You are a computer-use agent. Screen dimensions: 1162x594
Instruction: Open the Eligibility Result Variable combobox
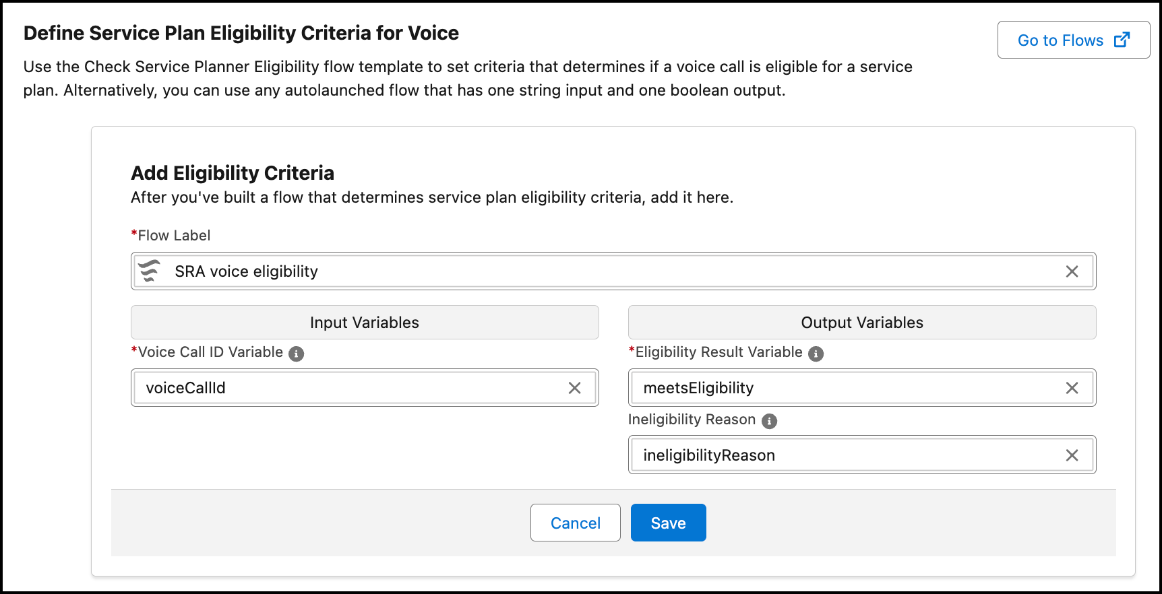tap(862, 388)
